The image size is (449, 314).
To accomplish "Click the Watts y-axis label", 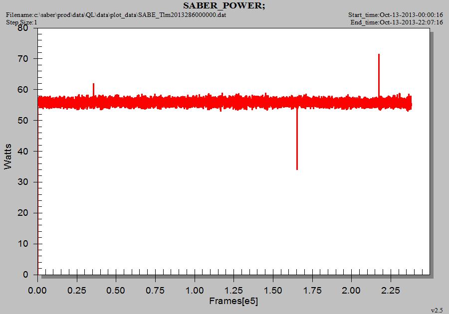I will coord(7,157).
